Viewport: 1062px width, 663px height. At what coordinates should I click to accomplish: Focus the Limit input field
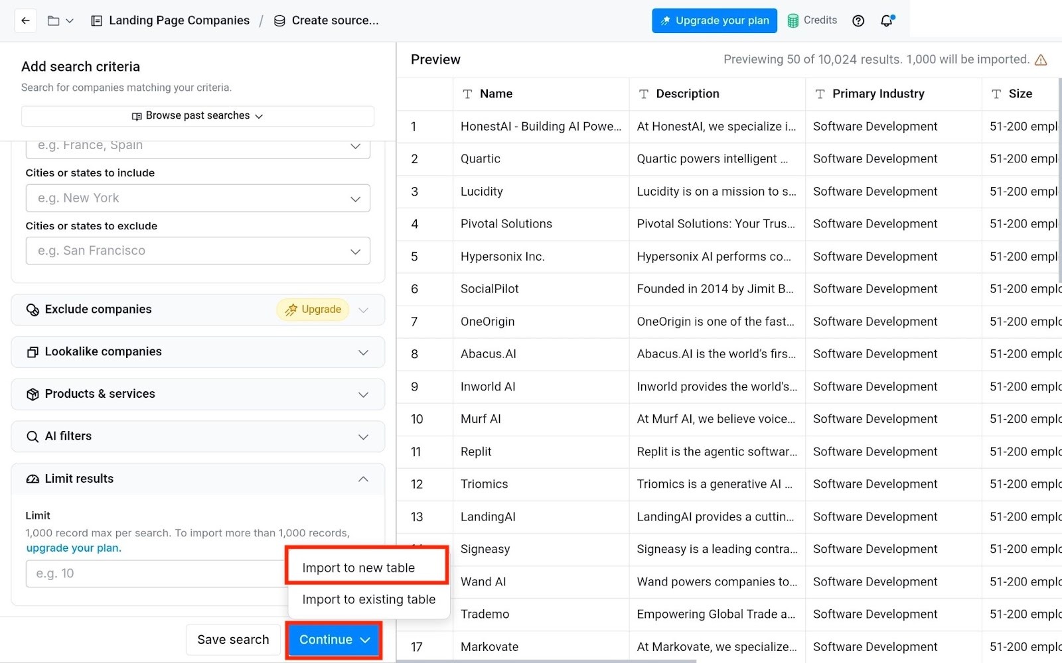click(x=157, y=573)
